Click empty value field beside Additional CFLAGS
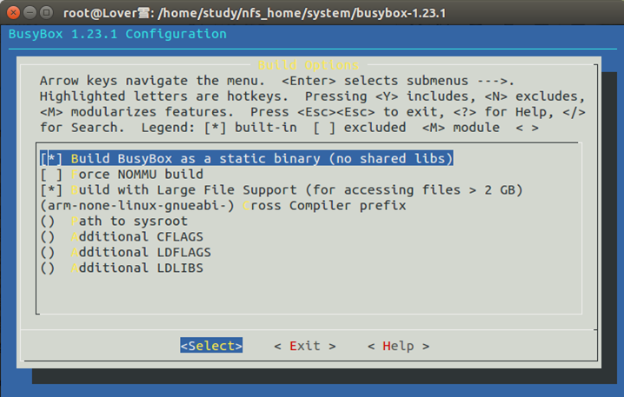This screenshot has width=624, height=397. (47, 237)
